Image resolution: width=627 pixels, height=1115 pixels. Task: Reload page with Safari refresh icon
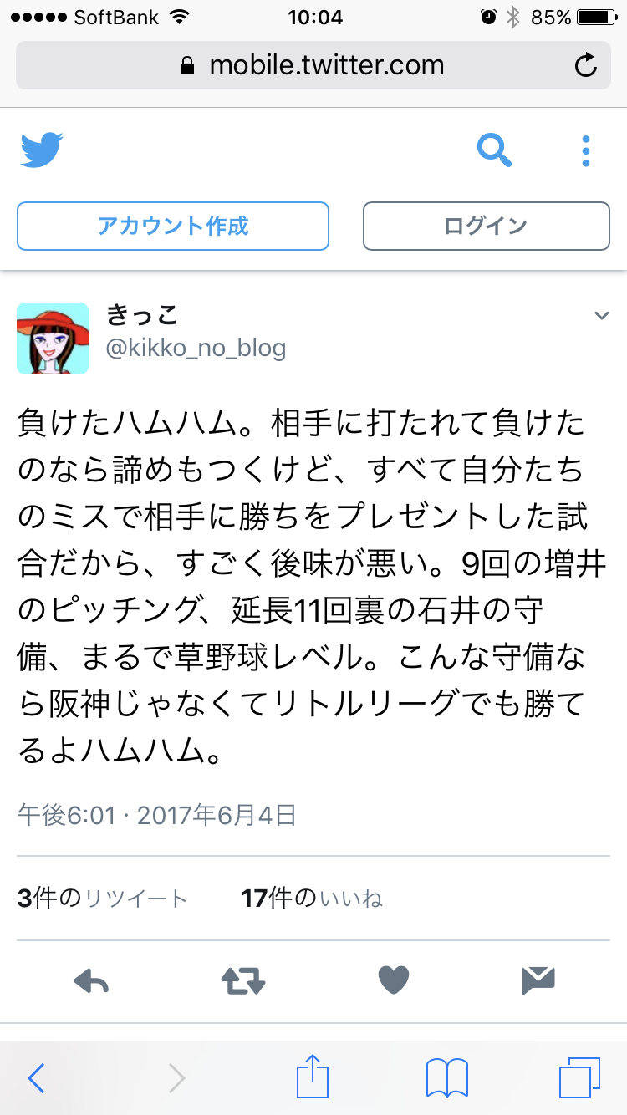click(x=586, y=65)
